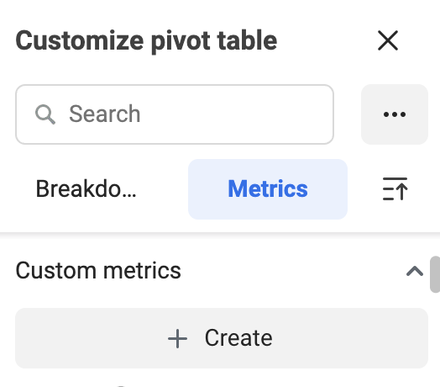Activate the truncated Breakdo… tab label
Image resolution: width=440 pixels, height=387 pixels.
(x=86, y=189)
